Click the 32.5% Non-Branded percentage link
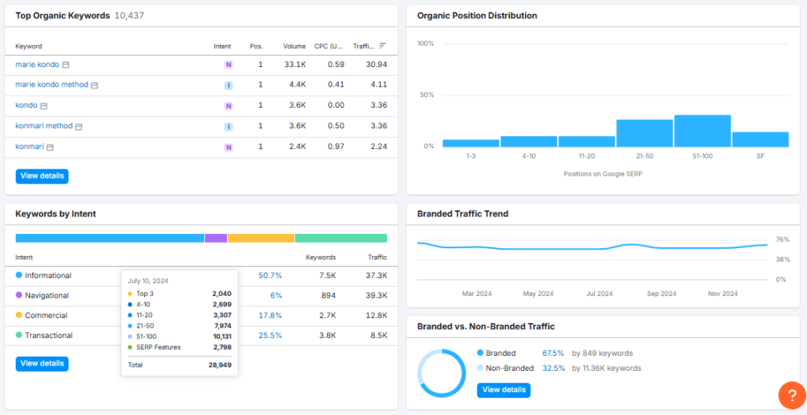Viewport: 807px width, 415px height. 554,369
